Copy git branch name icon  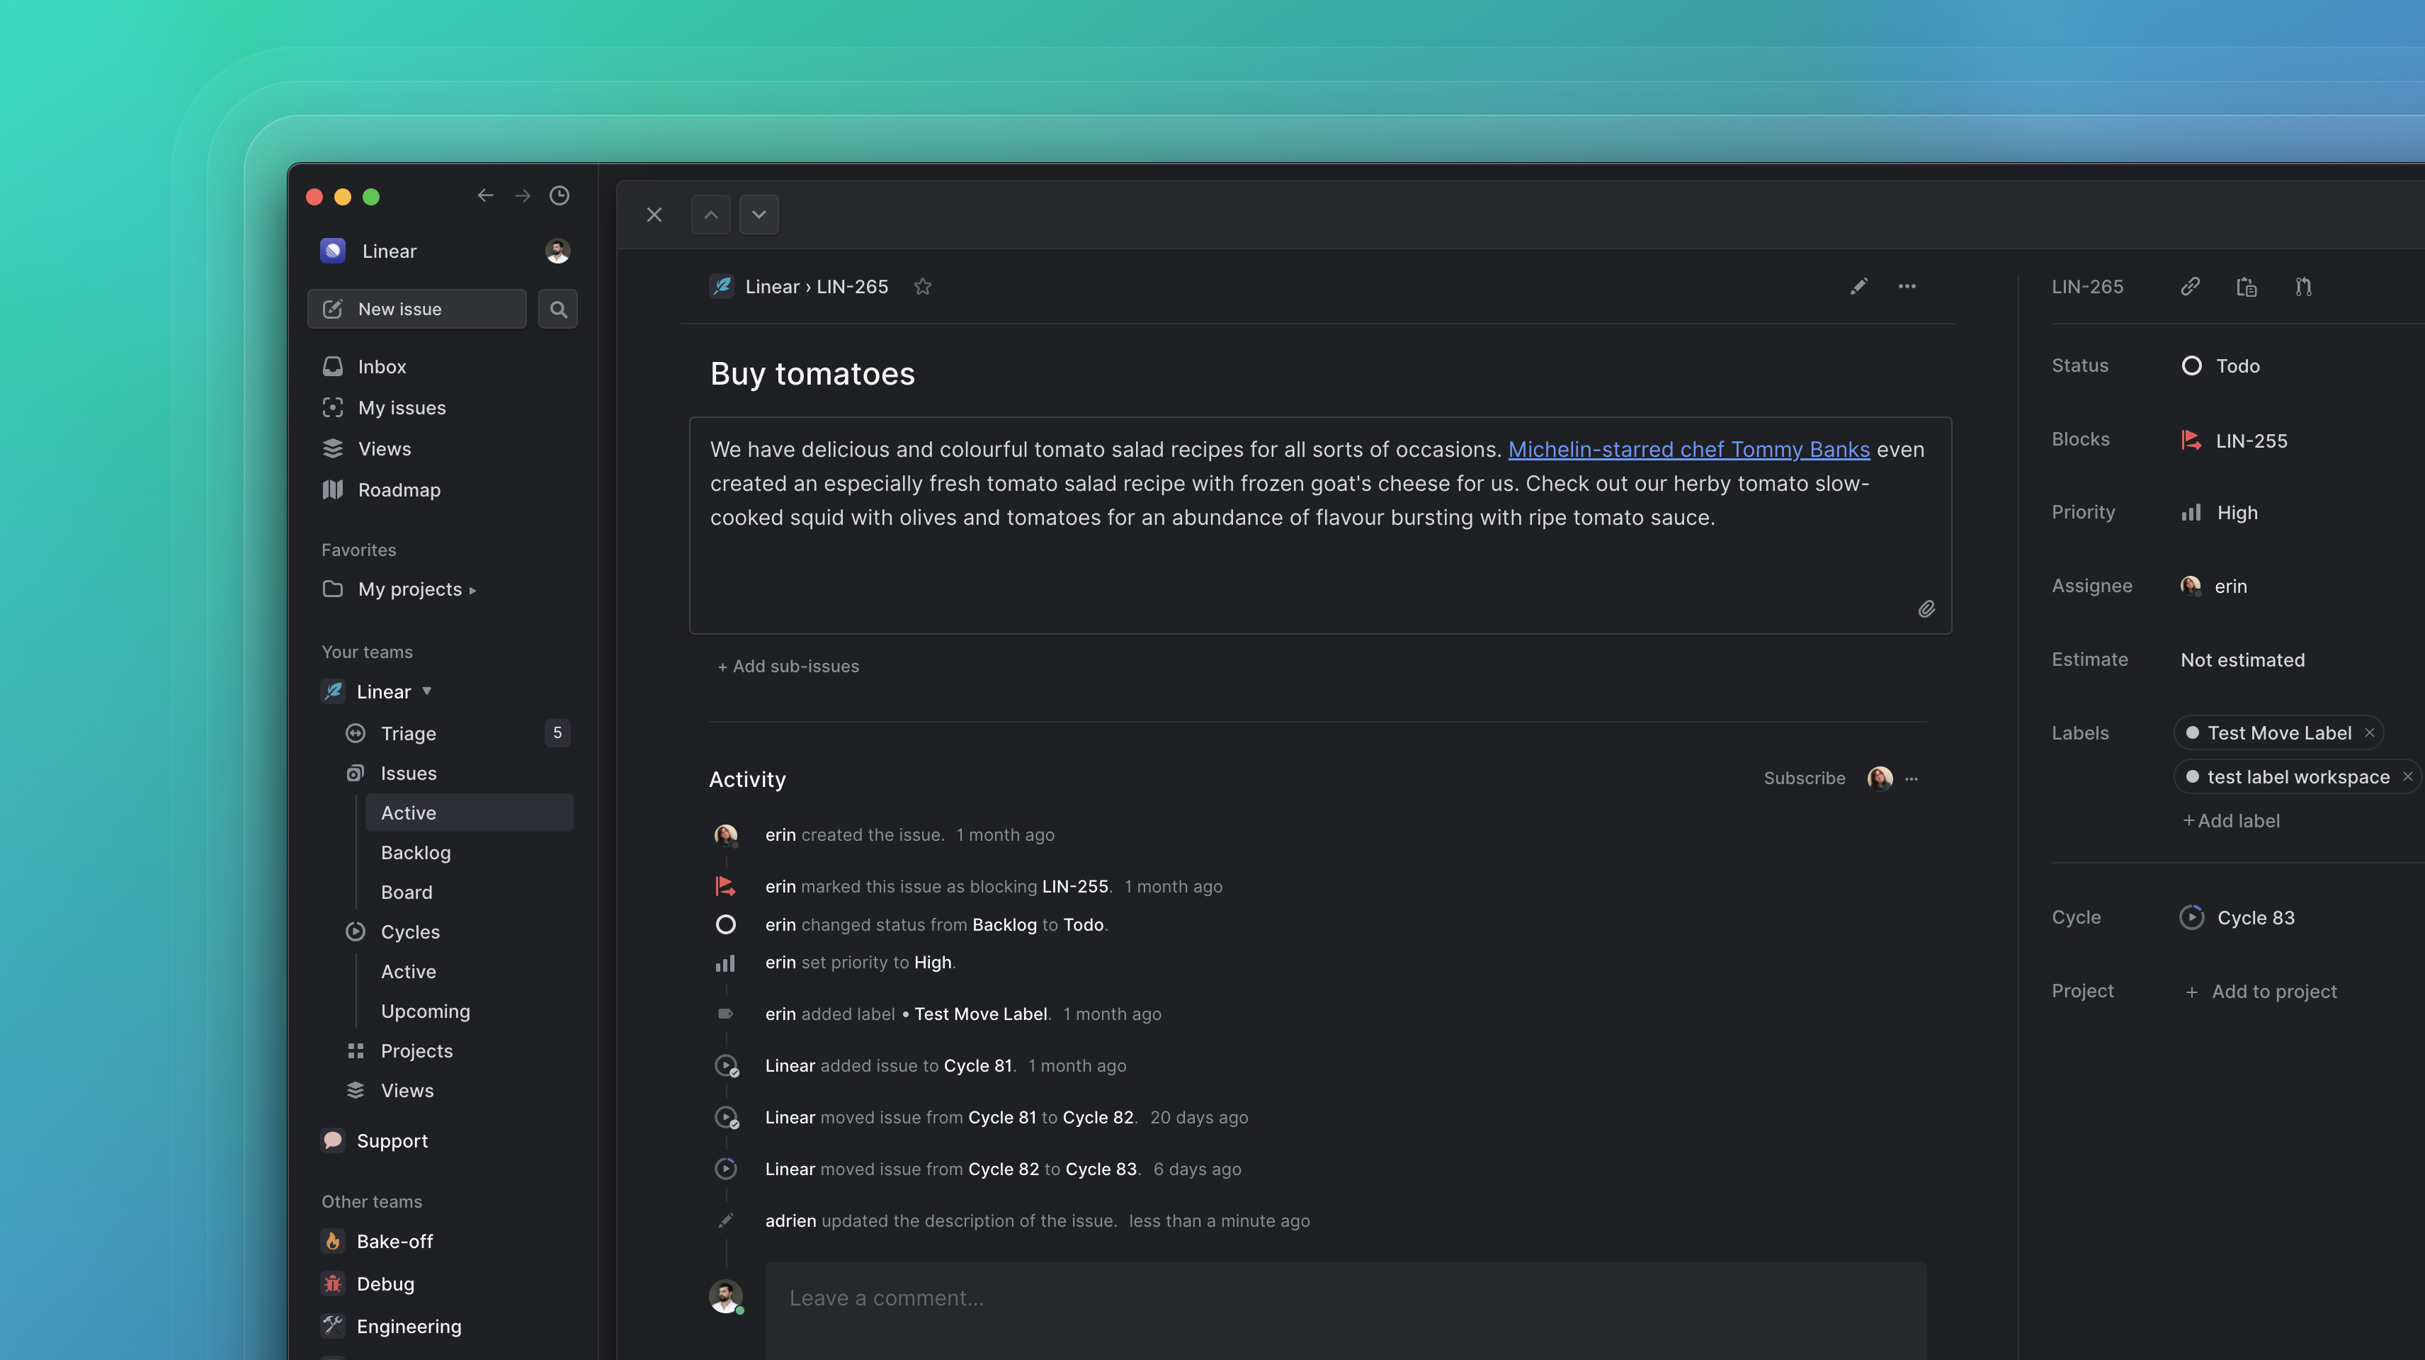(x=2302, y=286)
